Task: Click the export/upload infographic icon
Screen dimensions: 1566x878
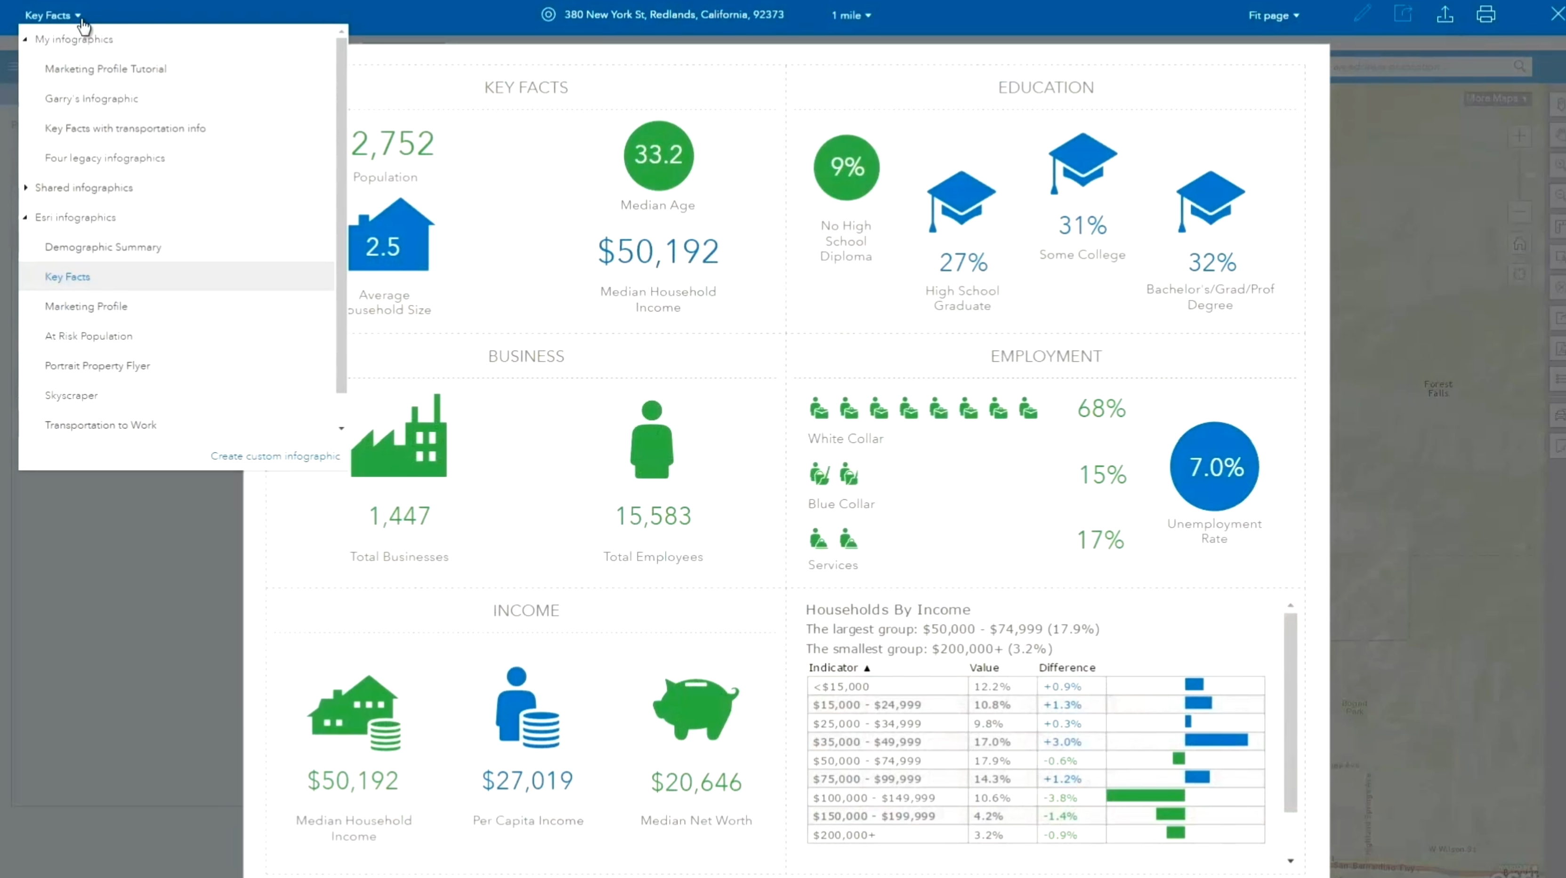Action: click(1445, 14)
